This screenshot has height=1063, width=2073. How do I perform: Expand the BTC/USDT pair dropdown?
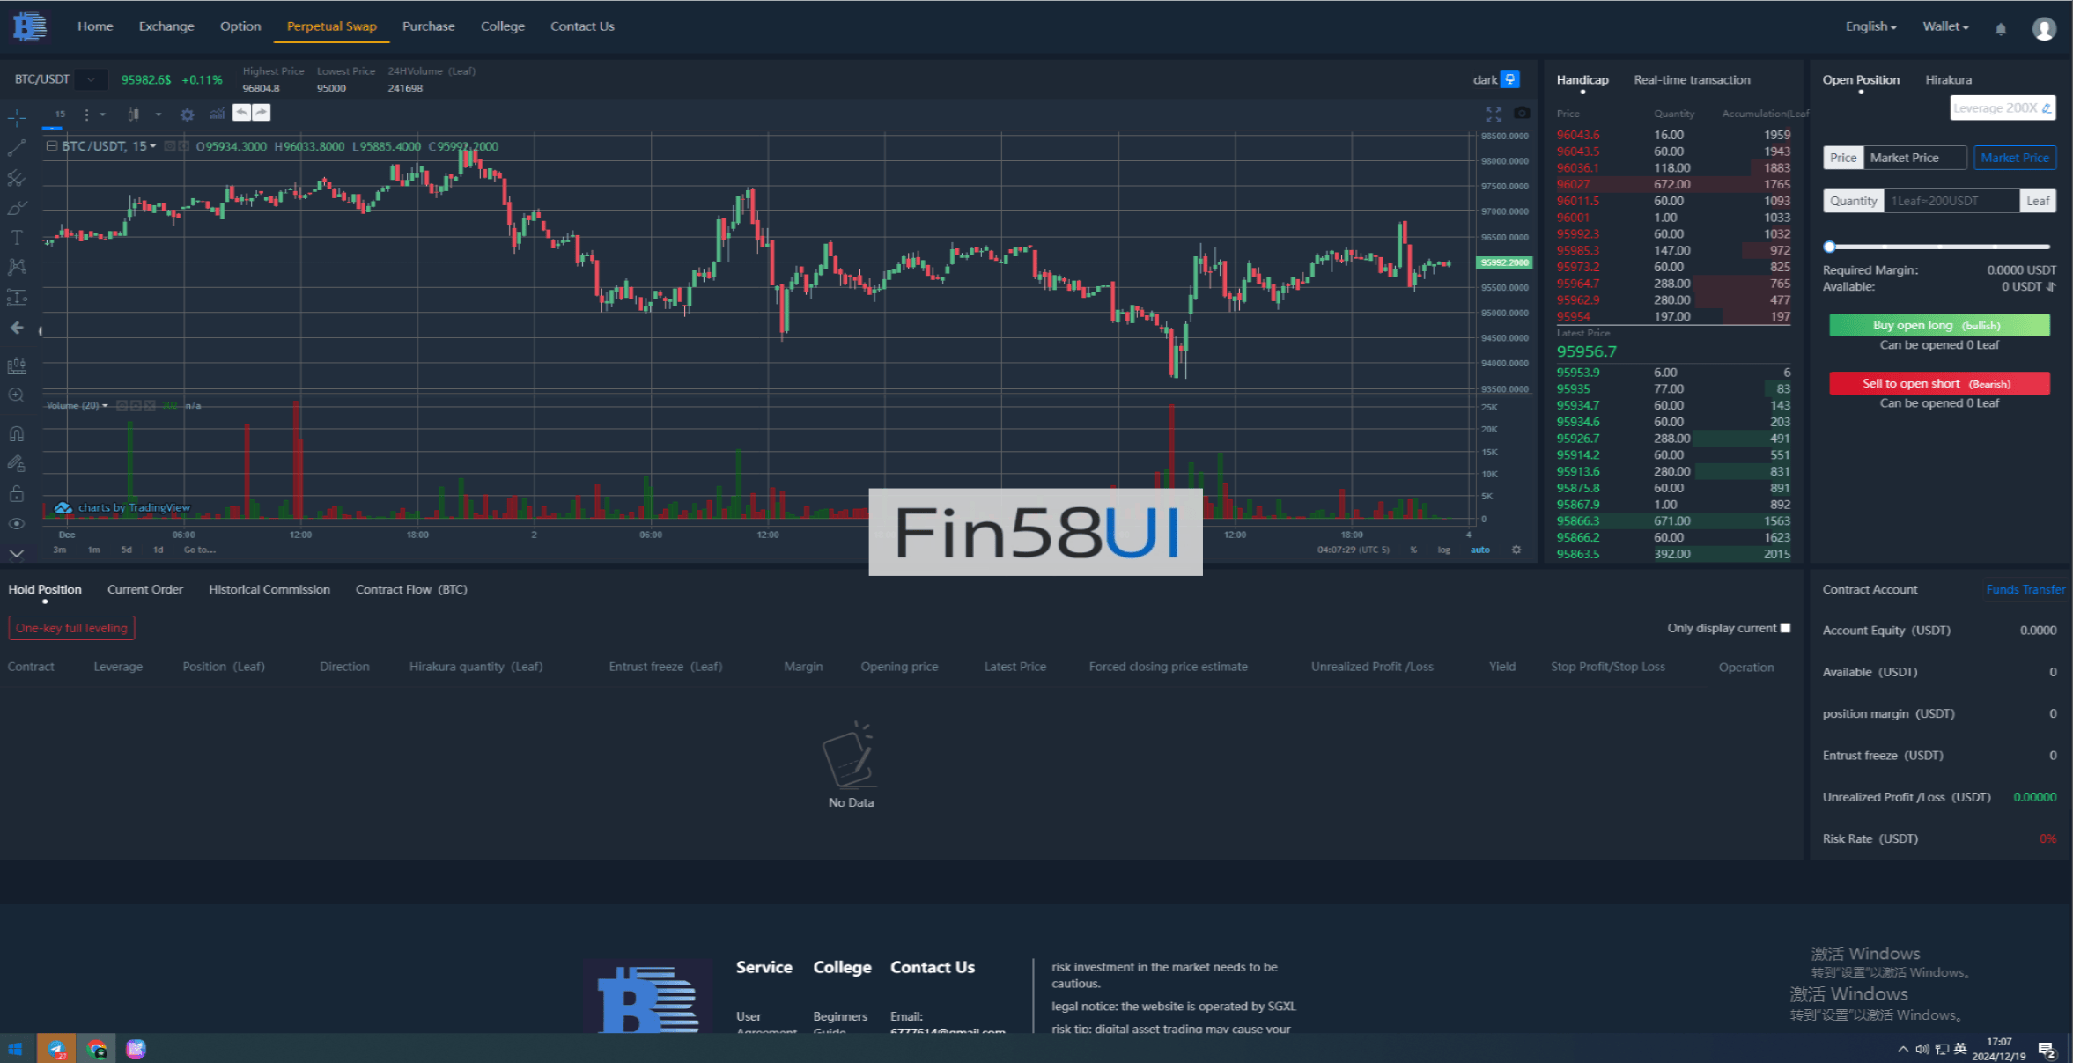pos(91,79)
